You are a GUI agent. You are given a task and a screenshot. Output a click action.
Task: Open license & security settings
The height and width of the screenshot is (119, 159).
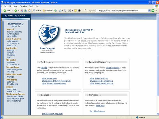point(14,32)
